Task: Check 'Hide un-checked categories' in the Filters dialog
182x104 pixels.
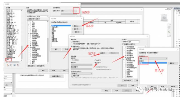Action: pyautogui.click(x=28, y=19)
